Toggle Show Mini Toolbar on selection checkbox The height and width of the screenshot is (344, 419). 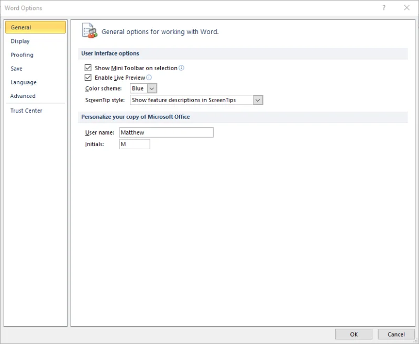click(x=88, y=68)
